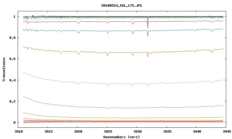232x139 pixels.
Task: Click the Wavenumbers (cm-1) x-axis label
Action: (x=122, y=137)
